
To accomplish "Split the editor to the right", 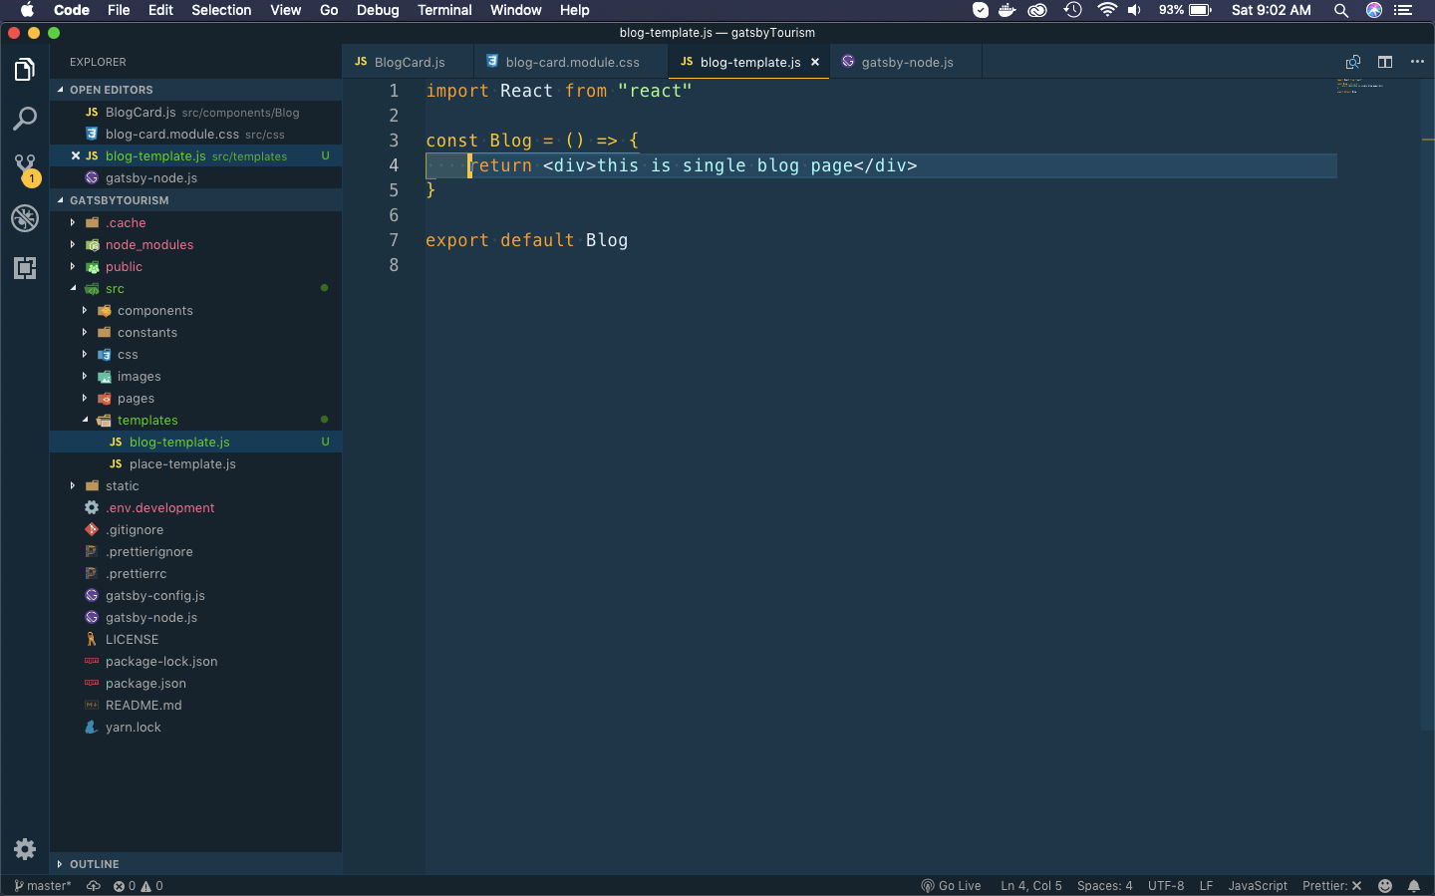I will 1385,62.
